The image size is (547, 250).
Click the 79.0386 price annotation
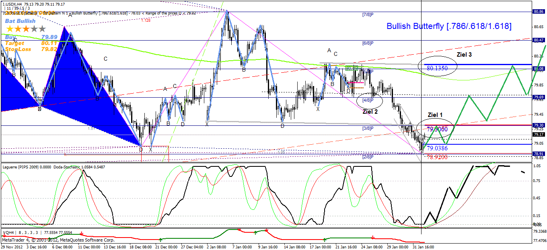(437, 148)
